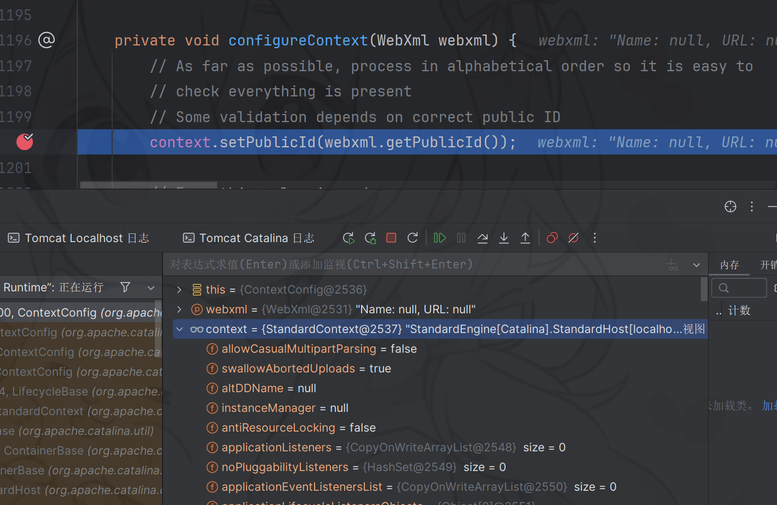Switch to Tomcat Catalina 日志 tab
Screen dimensions: 777x505
tap(249, 238)
